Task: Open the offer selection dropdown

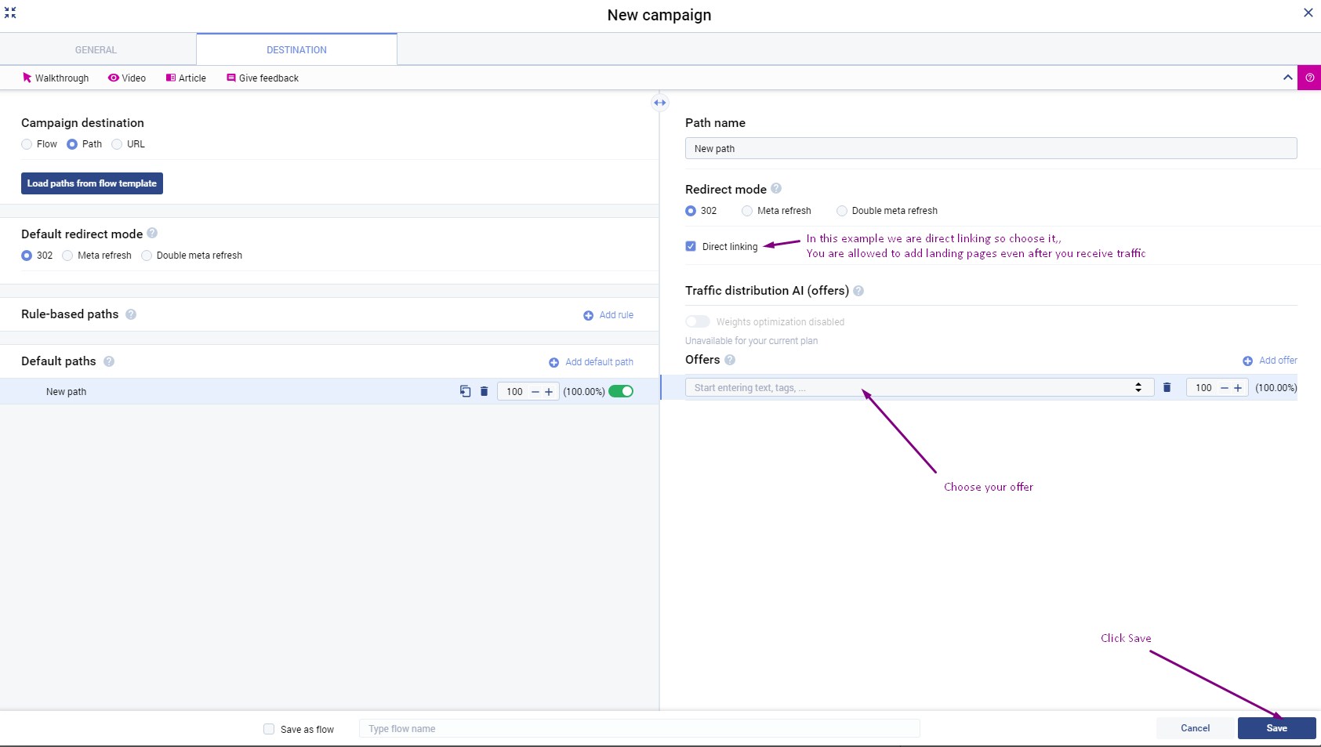Action: click(x=919, y=387)
